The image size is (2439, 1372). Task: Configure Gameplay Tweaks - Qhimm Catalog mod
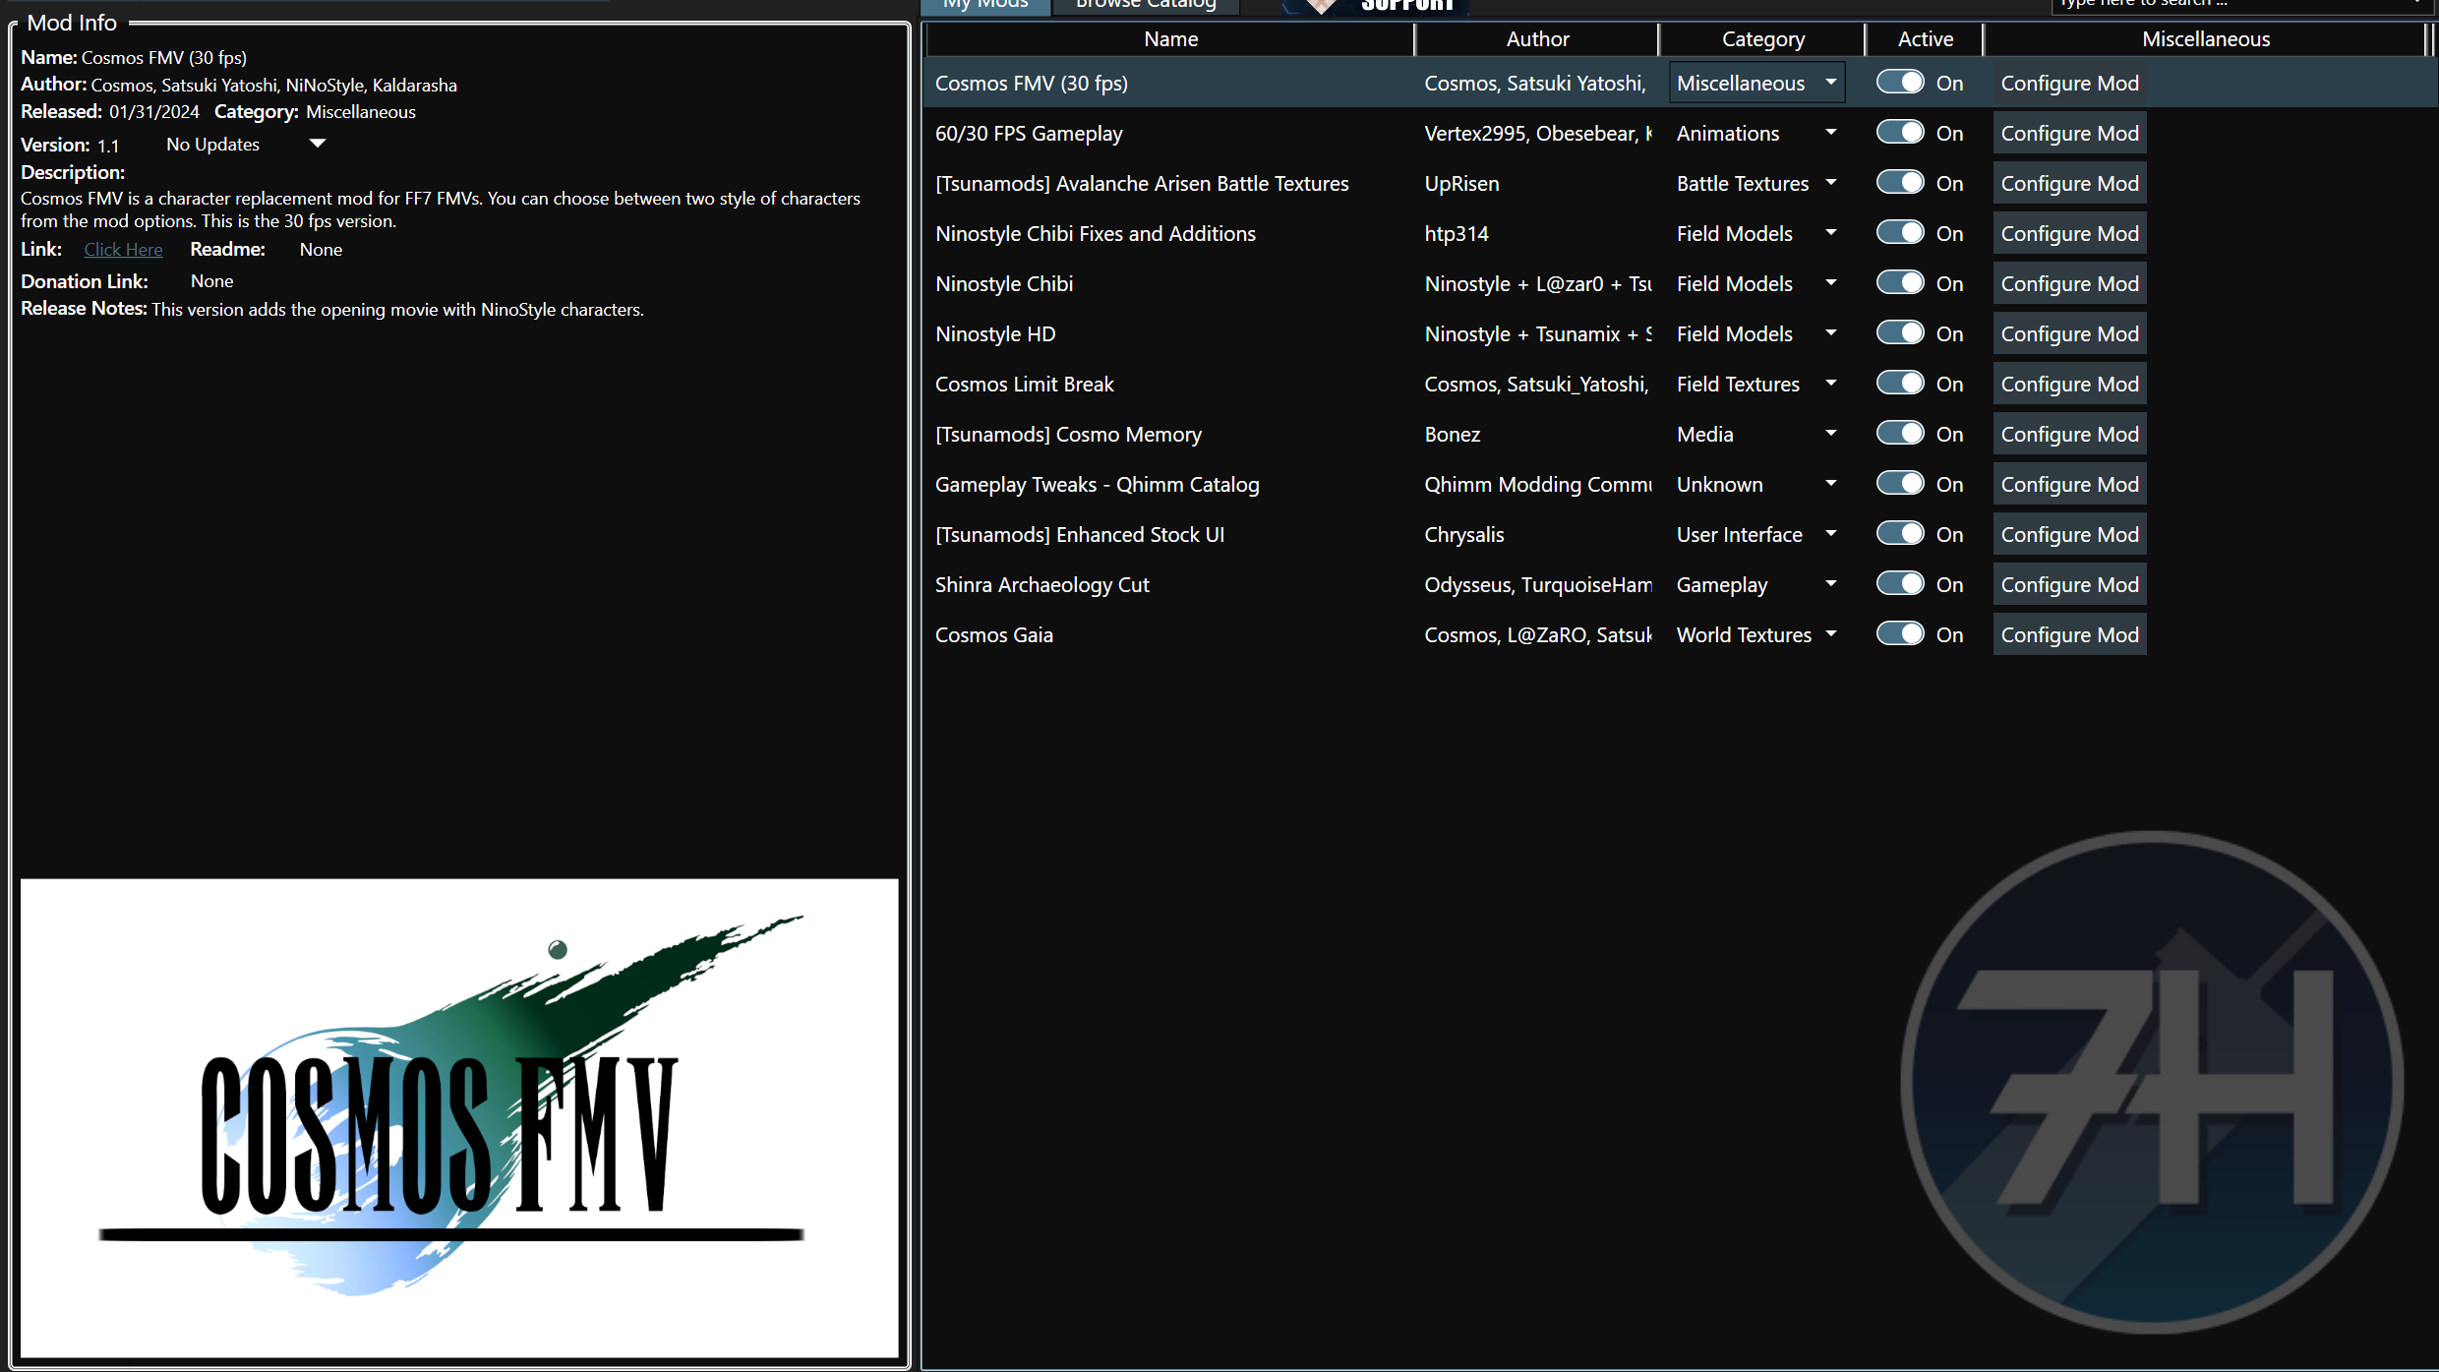click(x=2069, y=484)
